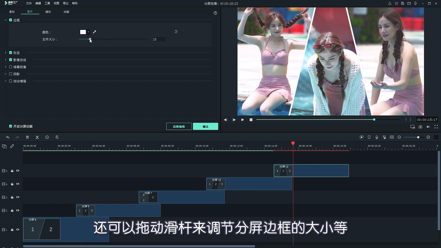
Task: Toggle the 开启分屏动画 checkbox
Action: (10, 126)
